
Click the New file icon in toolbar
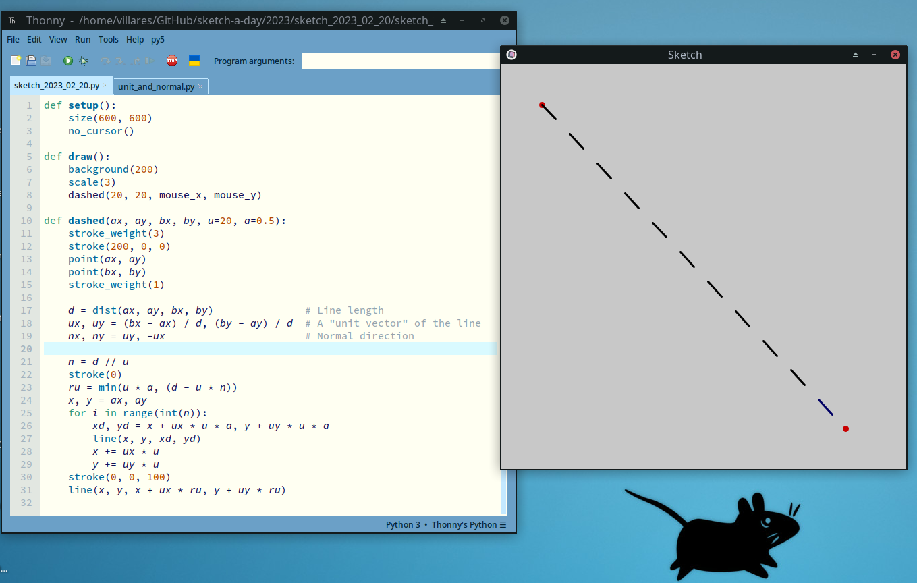16,61
